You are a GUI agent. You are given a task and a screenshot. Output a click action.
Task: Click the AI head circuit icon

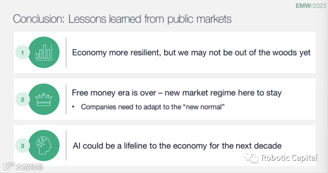(43, 145)
